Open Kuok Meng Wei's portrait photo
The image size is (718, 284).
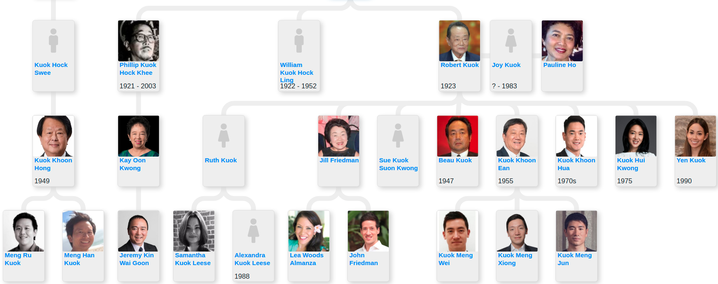[458, 231]
